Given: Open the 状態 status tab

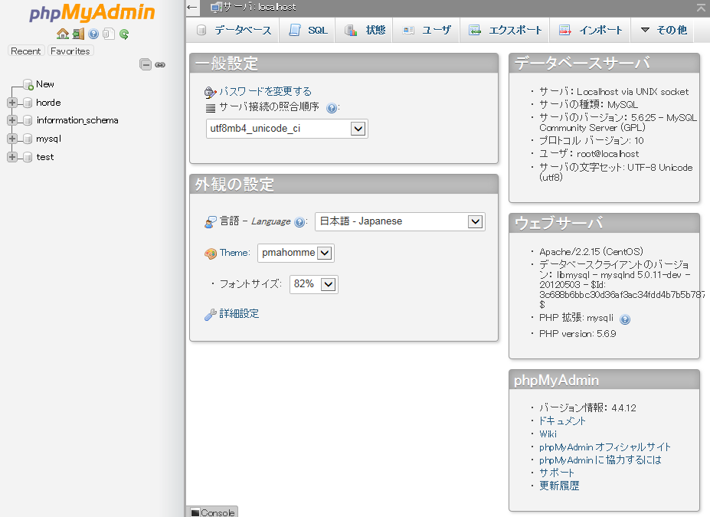Looking at the screenshot, I should click(x=364, y=30).
